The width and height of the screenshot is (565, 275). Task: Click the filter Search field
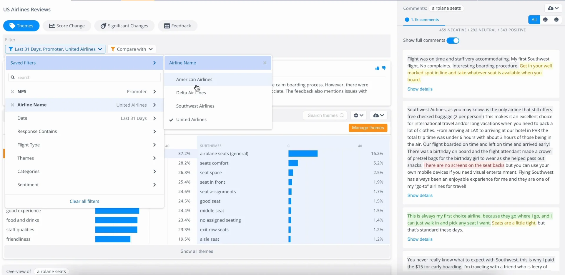click(84, 77)
